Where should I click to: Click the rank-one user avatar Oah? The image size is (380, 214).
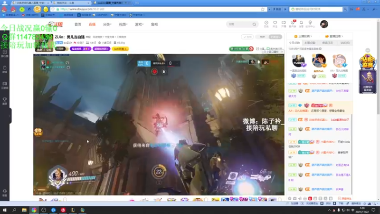coord(319,61)
